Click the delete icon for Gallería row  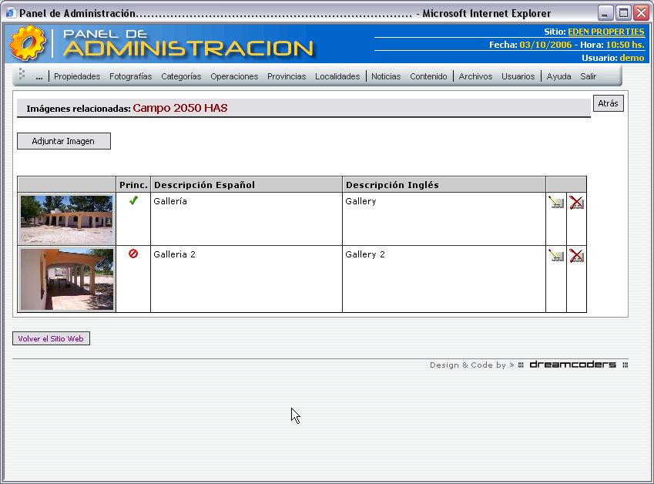click(576, 203)
